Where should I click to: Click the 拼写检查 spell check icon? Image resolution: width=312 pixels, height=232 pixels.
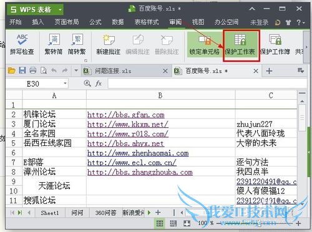22,40
